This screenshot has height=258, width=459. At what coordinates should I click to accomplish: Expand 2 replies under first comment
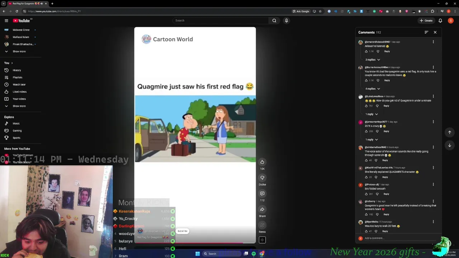[x=373, y=59]
